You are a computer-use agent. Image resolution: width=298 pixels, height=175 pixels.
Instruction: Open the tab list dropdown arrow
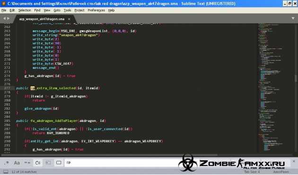(293, 18)
